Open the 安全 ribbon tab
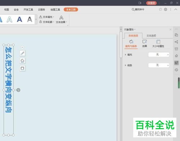 [x=16, y=10]
